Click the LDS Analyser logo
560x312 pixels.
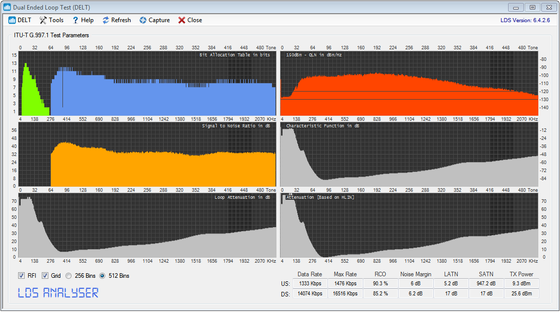(x=58, y=292)
